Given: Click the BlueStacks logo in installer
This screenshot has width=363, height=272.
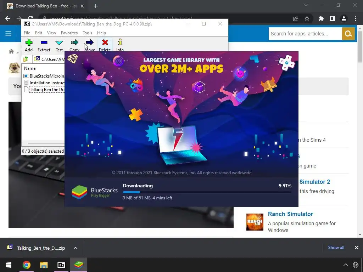Looking at the screenshot, I should pos(79,192).
